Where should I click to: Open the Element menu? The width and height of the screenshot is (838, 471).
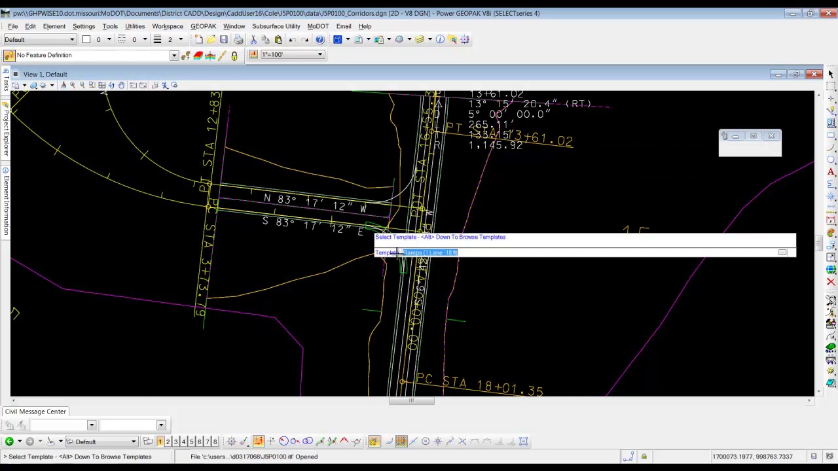54,26
